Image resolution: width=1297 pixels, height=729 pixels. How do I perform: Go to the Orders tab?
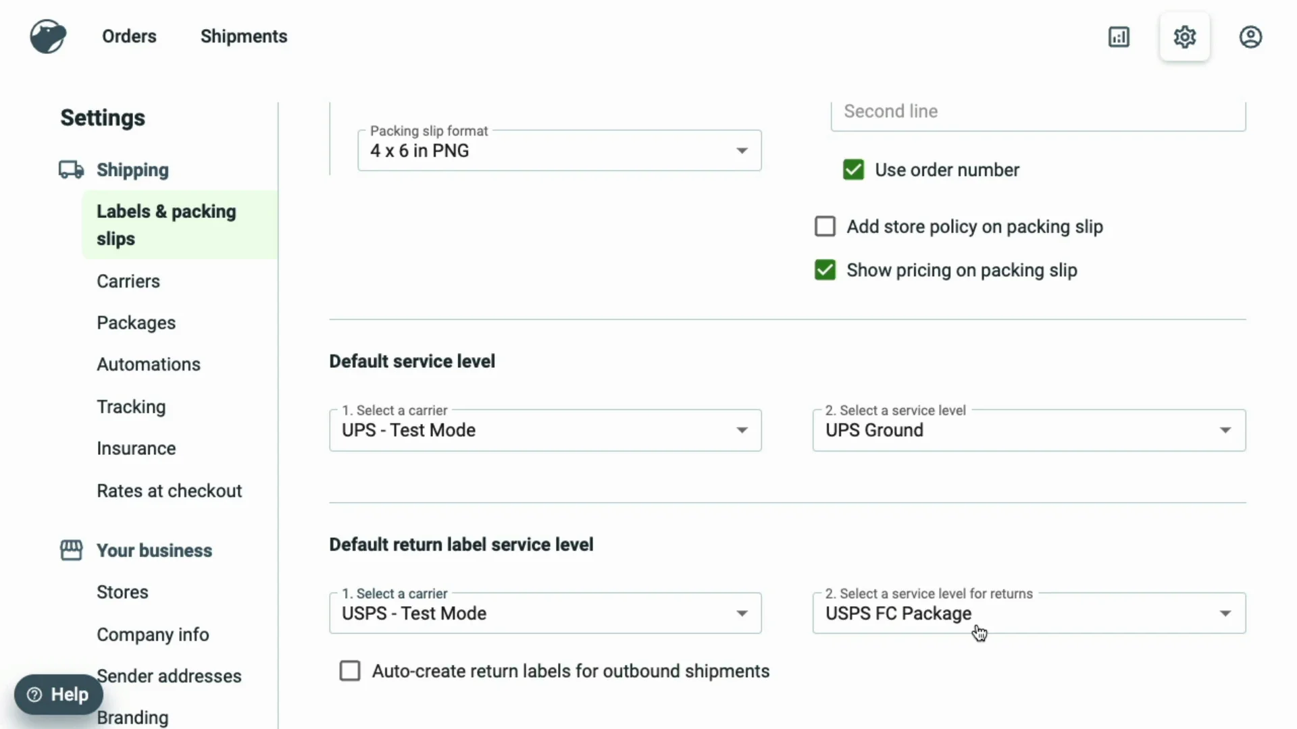click(129, 36)
